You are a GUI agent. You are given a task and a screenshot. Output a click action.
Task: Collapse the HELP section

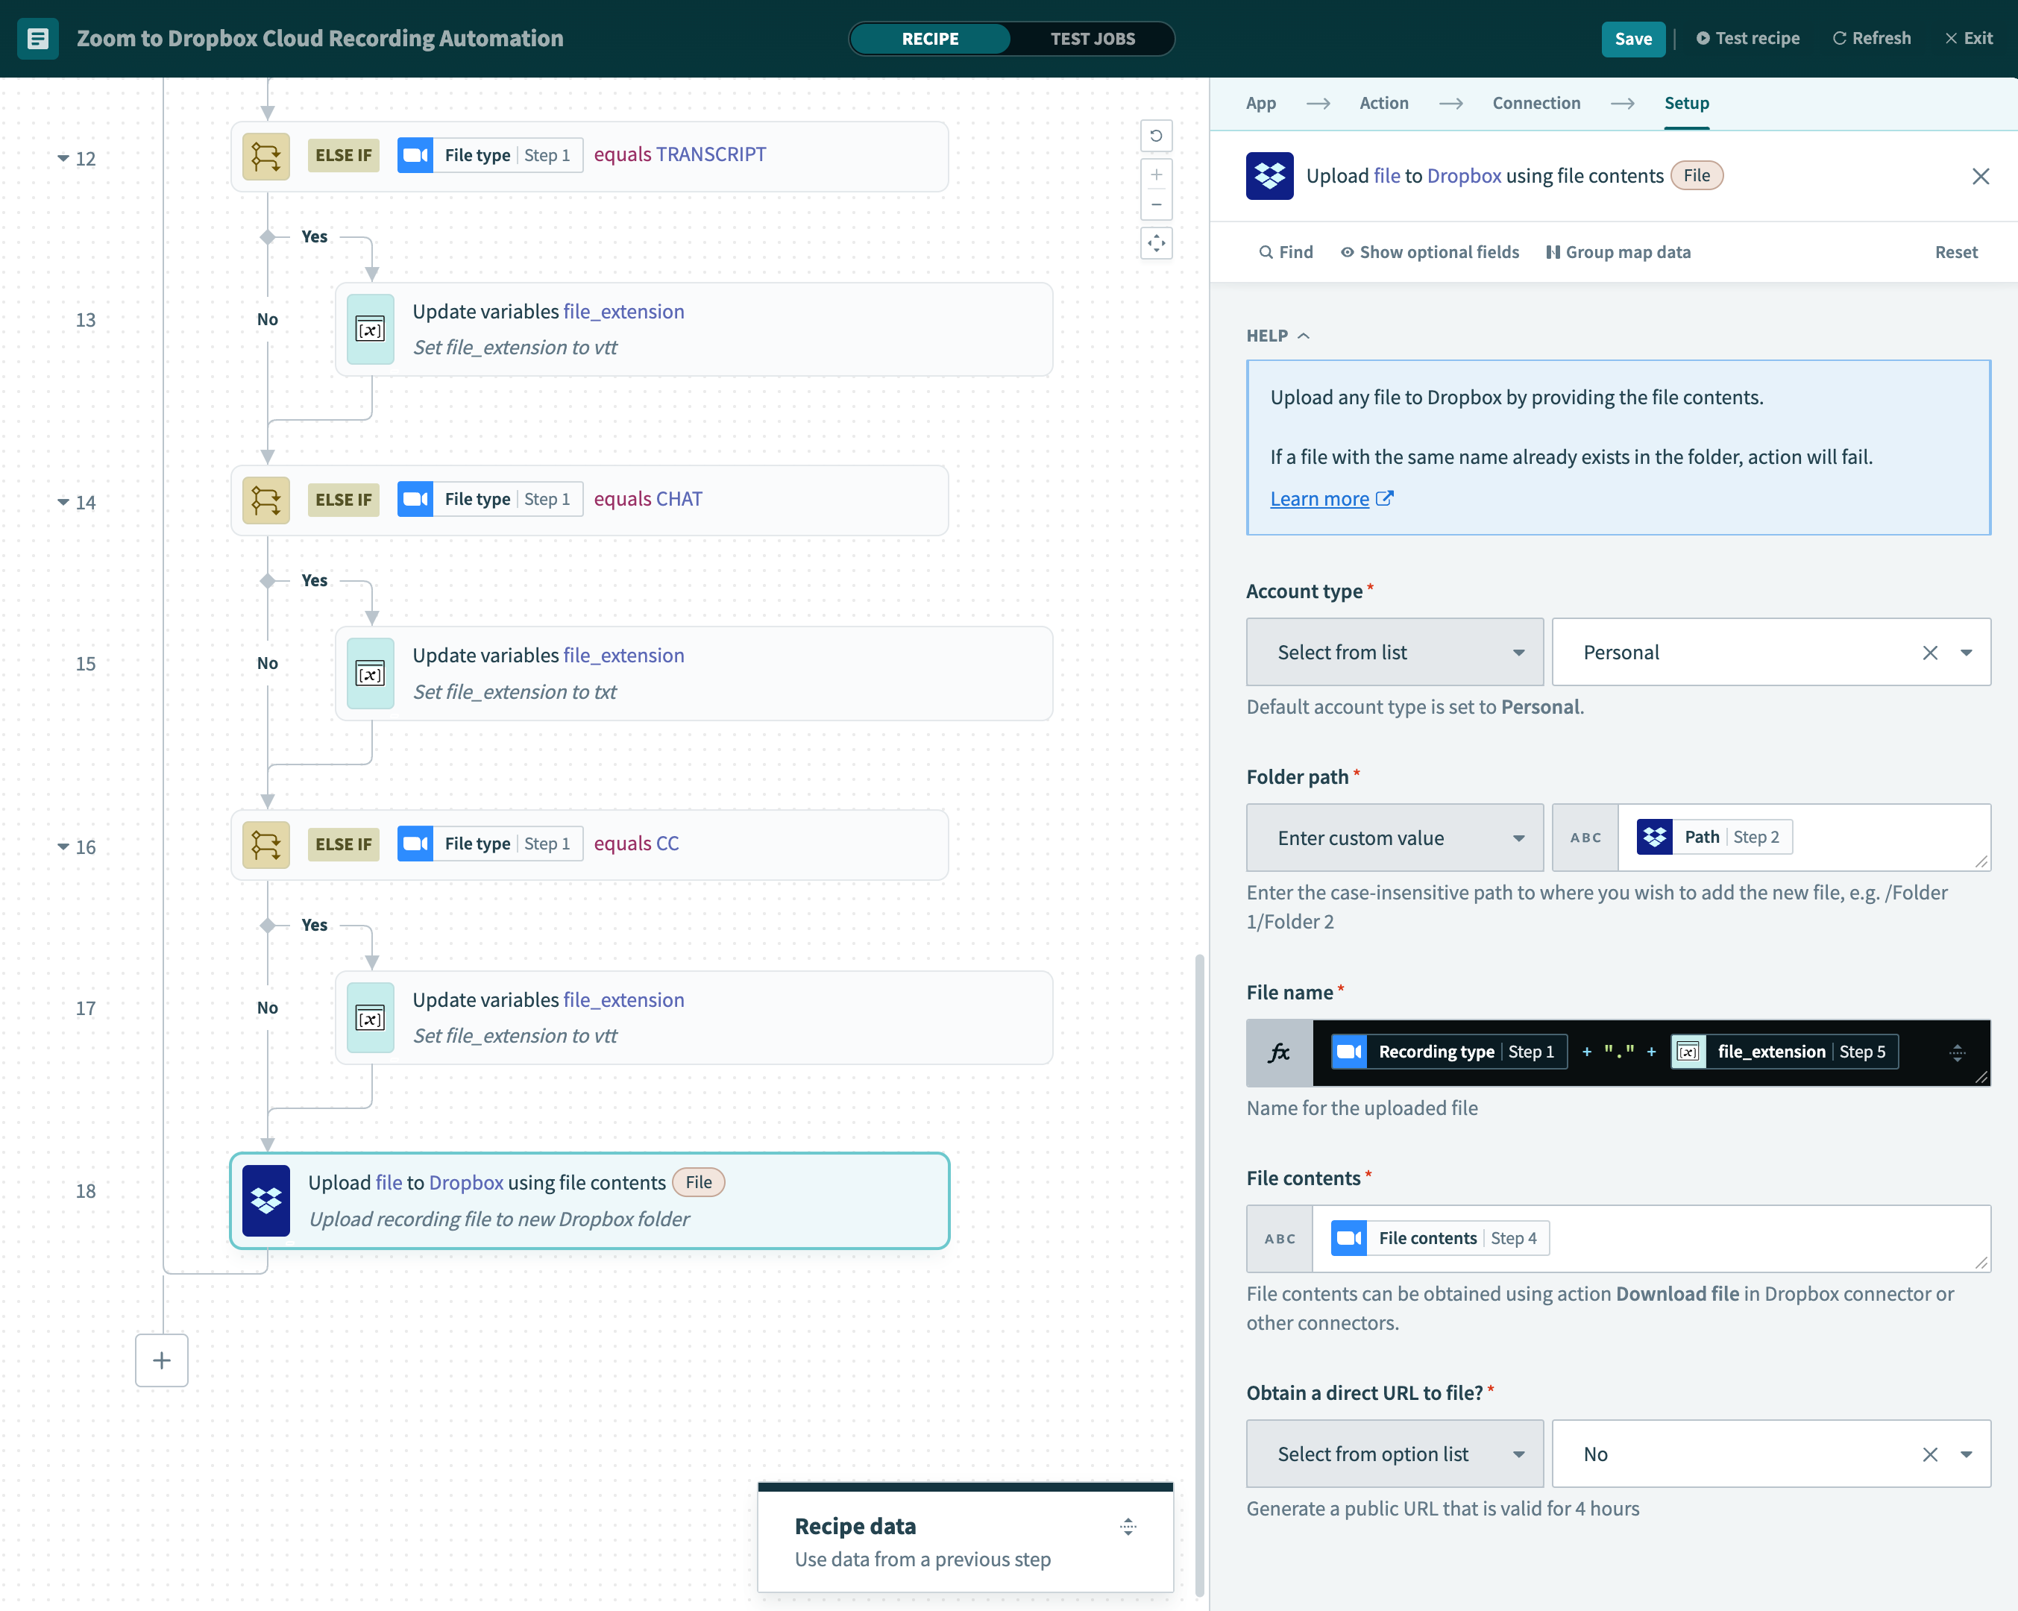[1277, 335]
